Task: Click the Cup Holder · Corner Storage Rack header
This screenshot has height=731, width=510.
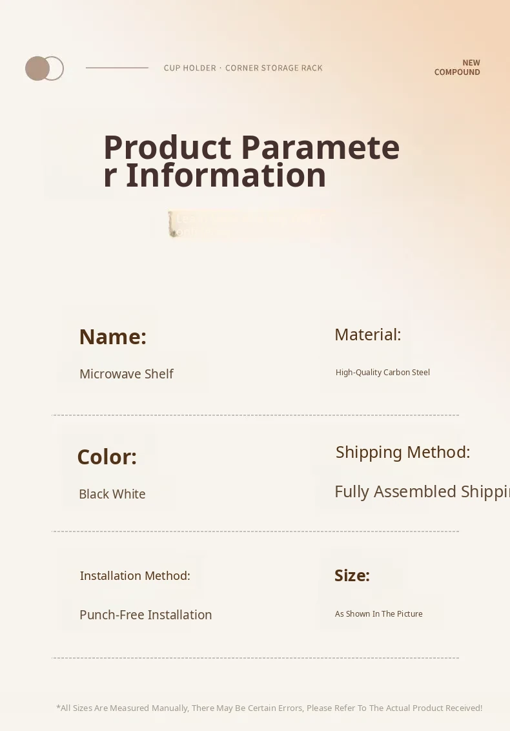Action: pos(243,68)
